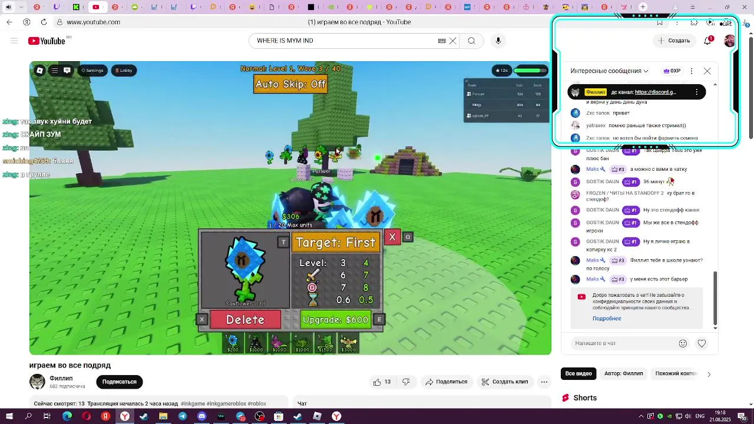Open the Windows Start menu
Image resolution: width=754 pixels, height=424 pixels.
[x=9, y=416]
